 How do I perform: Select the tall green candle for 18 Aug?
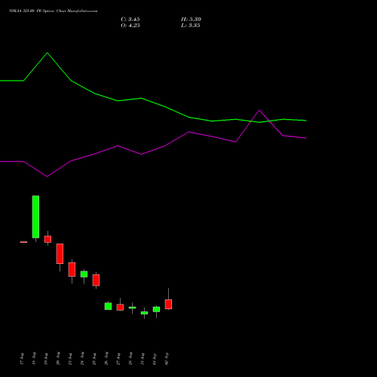point(35,216)
